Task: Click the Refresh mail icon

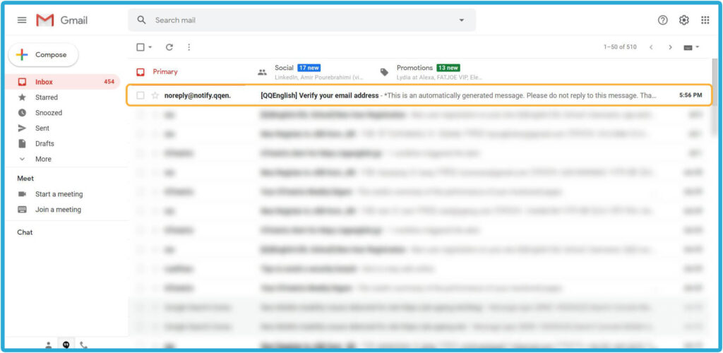Action: click(x=169, y=47)
